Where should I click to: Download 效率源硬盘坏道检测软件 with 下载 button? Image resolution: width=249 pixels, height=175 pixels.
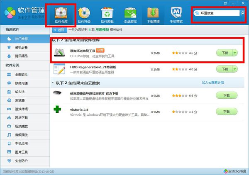pyautogui.click(x=227, y=95)
